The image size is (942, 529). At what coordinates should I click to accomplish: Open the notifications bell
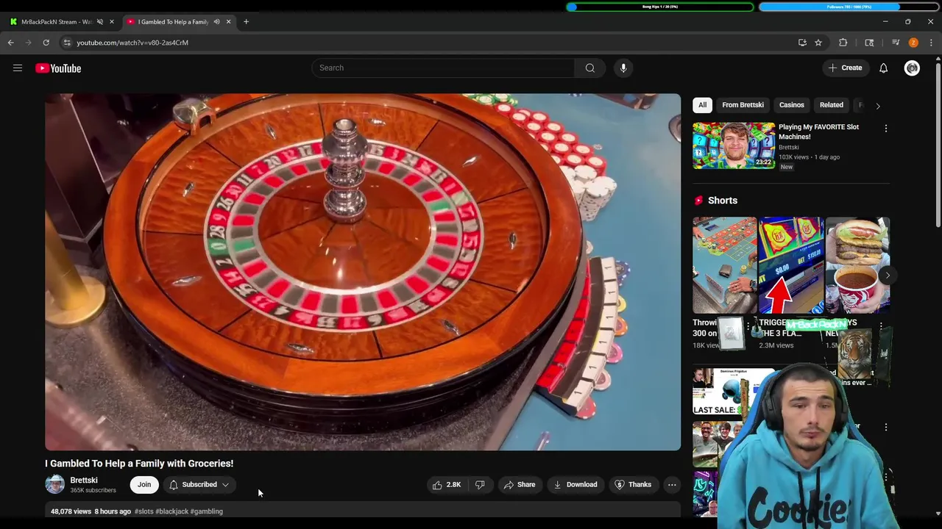click(883, 68)
